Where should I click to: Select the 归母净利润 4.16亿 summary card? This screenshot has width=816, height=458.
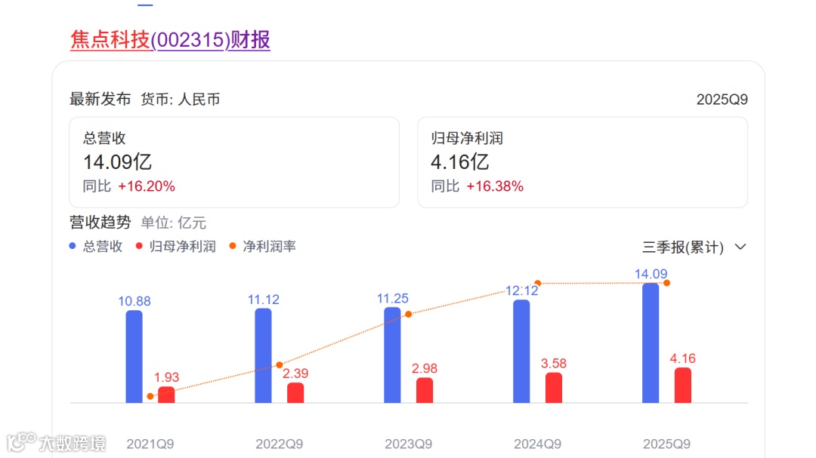(x=583, y=162)
